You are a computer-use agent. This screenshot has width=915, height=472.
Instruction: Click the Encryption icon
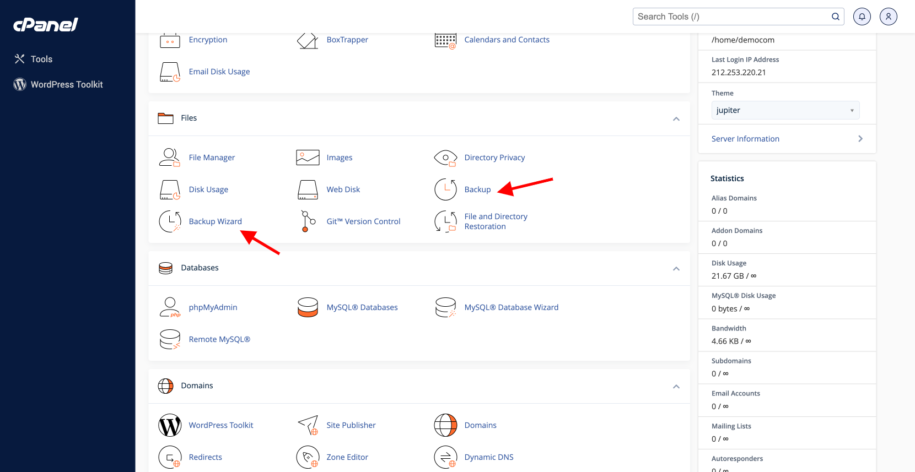click(170, 40)
